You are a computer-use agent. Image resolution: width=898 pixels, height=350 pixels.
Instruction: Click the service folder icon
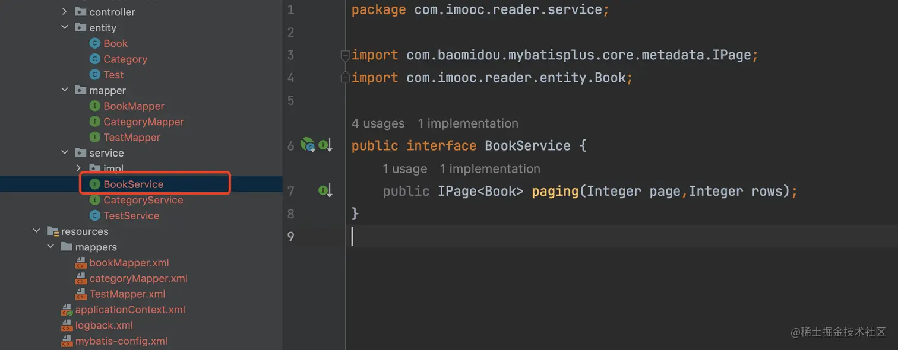click(81, 153)
